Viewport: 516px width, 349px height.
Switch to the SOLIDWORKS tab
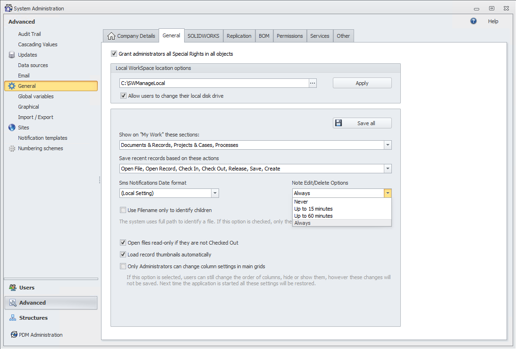coord(203,36)
